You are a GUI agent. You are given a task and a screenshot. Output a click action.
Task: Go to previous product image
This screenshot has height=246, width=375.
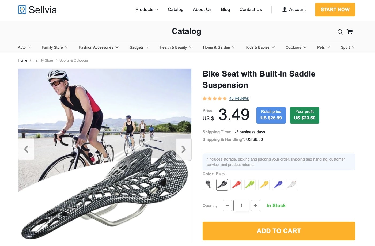(x=26, y=149)
